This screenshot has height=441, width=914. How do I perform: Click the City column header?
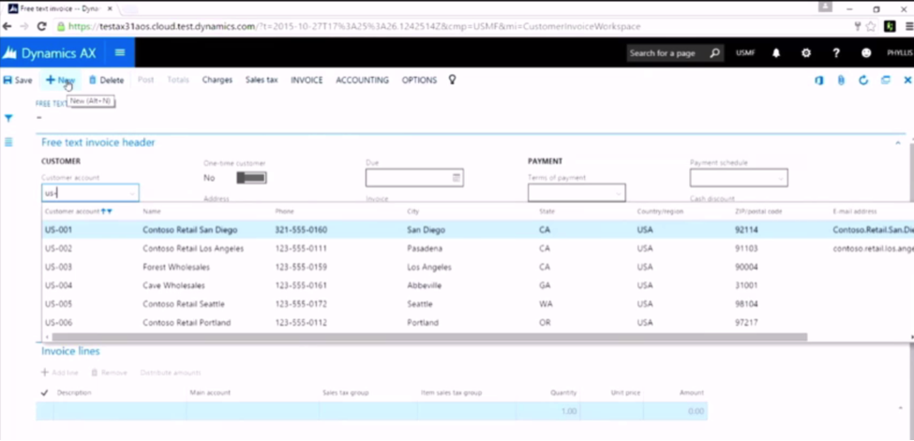tap(412, 212)
